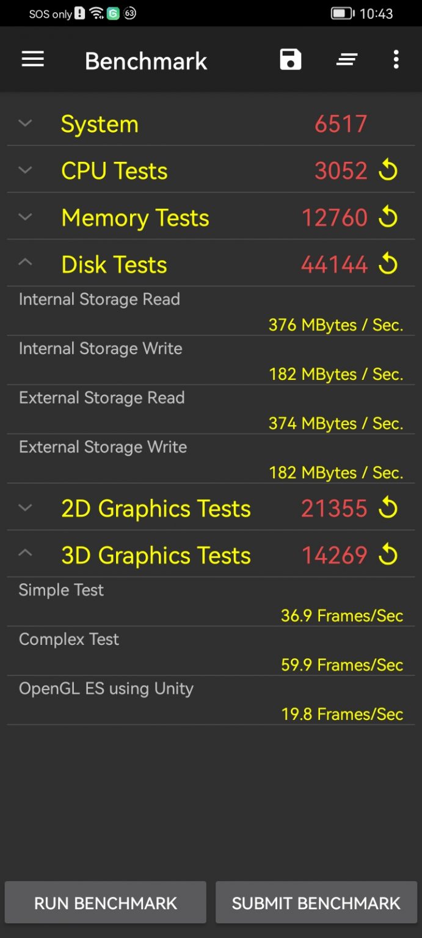The image size is (422, 938).
Task: Rerun the 2D Graphics Tests benchmark
Action: coord(388,508)
